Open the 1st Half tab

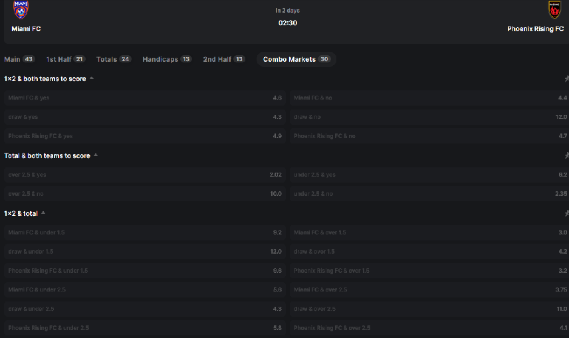66,59
